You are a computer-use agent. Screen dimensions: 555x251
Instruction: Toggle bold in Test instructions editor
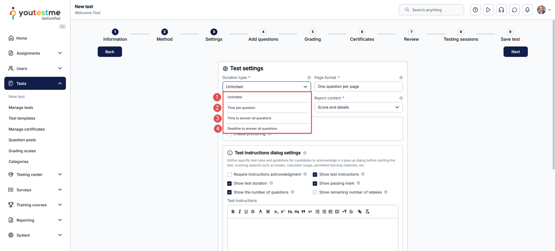coord(233,211)
